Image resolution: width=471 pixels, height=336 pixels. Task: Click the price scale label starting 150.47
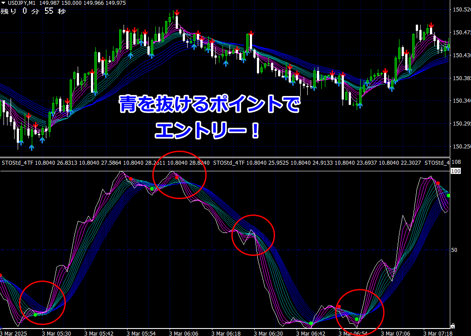point(462,33)
